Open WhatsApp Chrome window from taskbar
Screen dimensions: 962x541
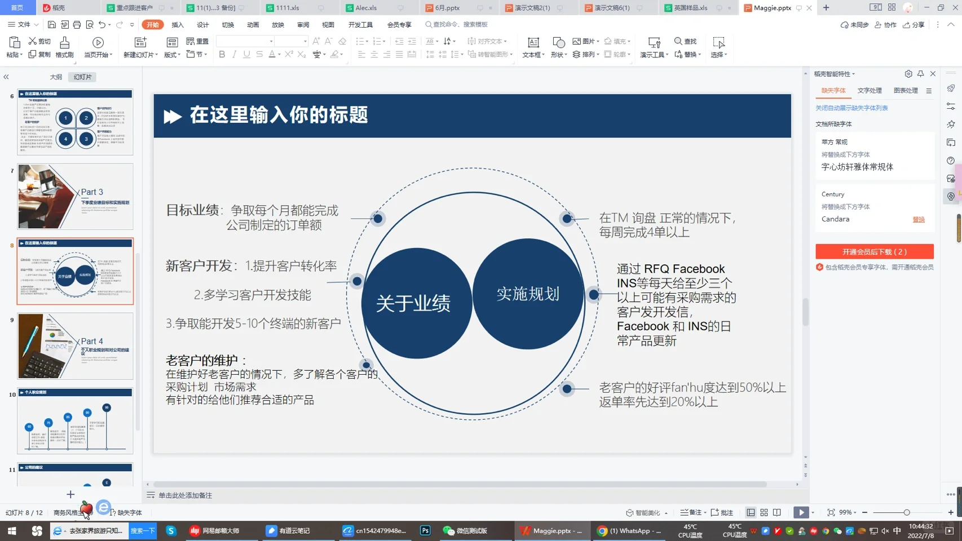pyautogui.click(x=629, y=530)
